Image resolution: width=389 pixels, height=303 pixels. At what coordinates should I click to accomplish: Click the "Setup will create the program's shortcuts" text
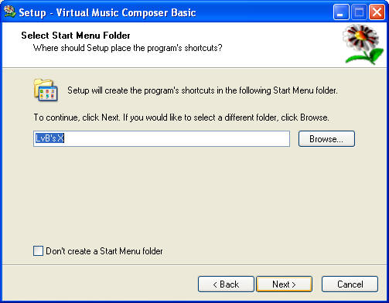tap(203, 90)
